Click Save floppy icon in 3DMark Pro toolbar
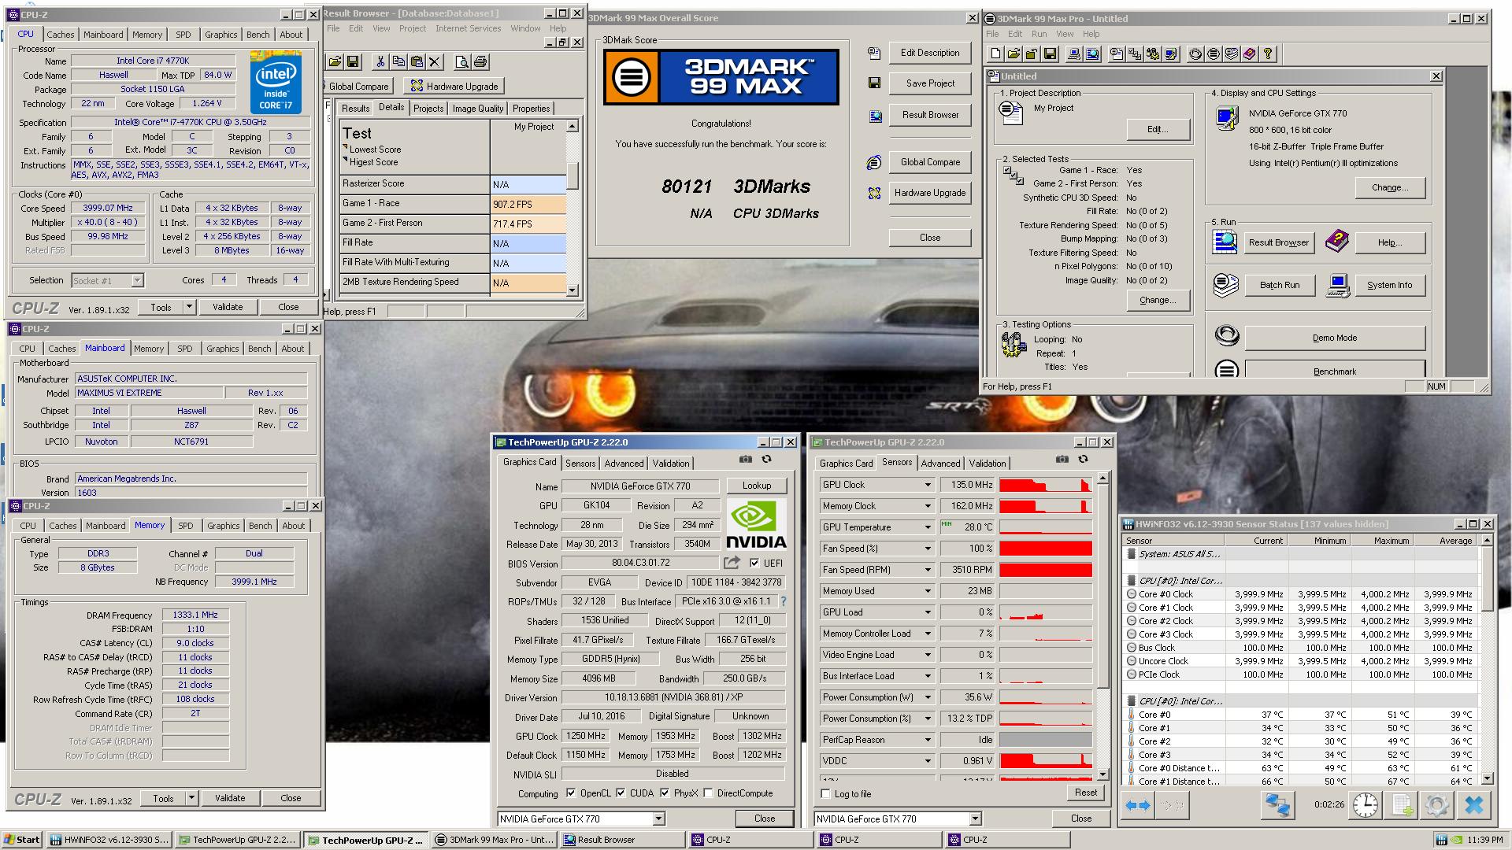 click(1050, 54)
